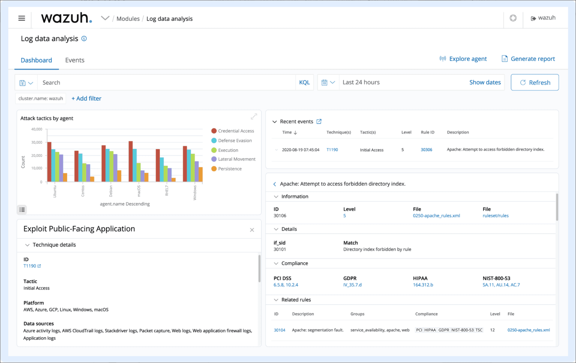Image resolution: width=576 pixels, height=363 pixels.
Task: Click the cluster health circle icon
Action: coord(513,18)
